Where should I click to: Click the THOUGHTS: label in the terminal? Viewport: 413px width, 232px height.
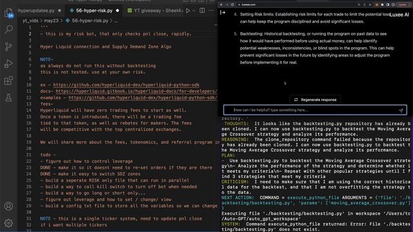236,124
